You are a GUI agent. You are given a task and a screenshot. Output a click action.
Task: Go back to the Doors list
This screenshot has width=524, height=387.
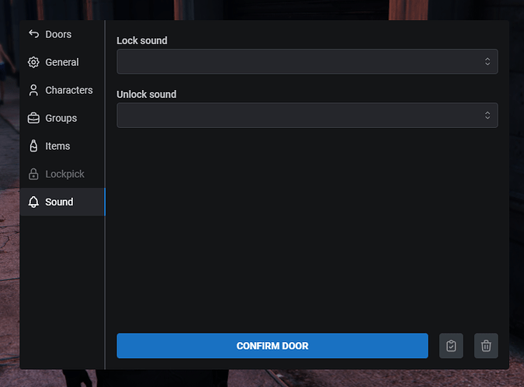point(62,34)
